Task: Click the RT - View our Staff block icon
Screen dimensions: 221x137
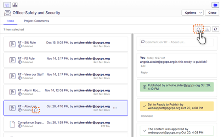Action: pos(12,76)
